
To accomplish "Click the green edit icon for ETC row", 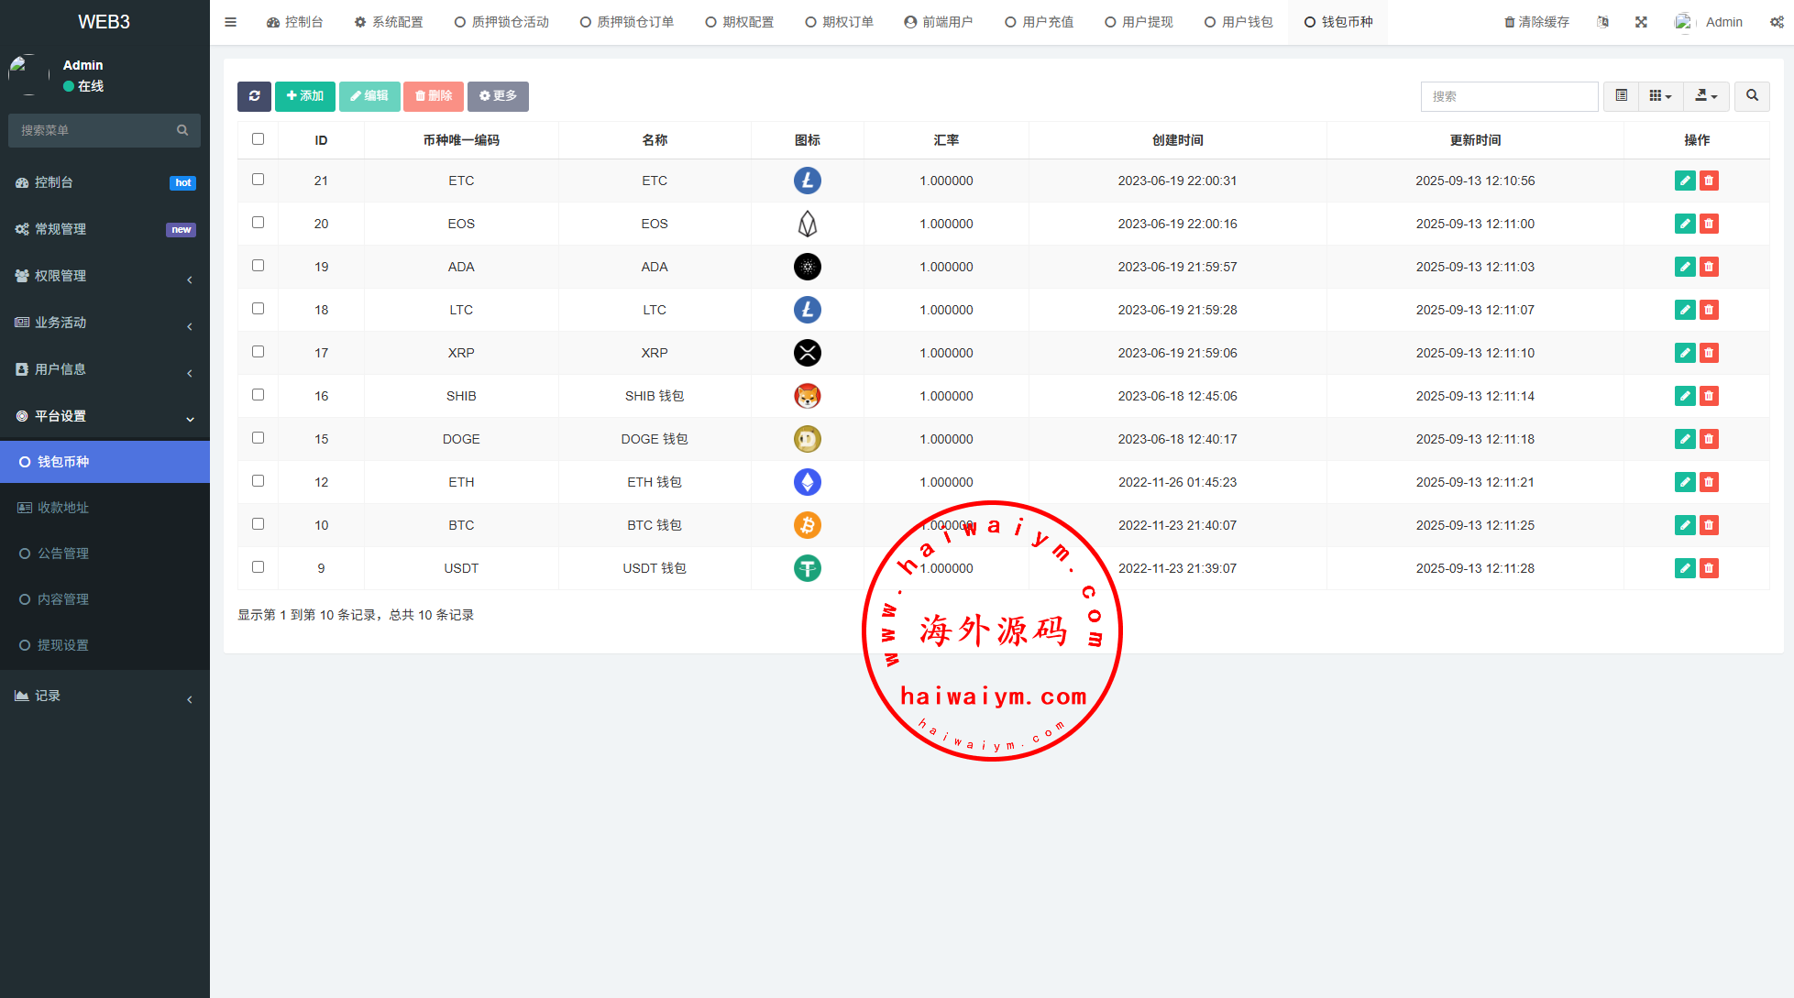I will (x=1684, y=181).
